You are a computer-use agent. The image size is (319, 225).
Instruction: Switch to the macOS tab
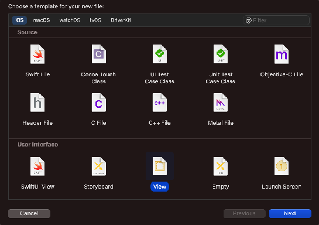[x=42, y=20]
